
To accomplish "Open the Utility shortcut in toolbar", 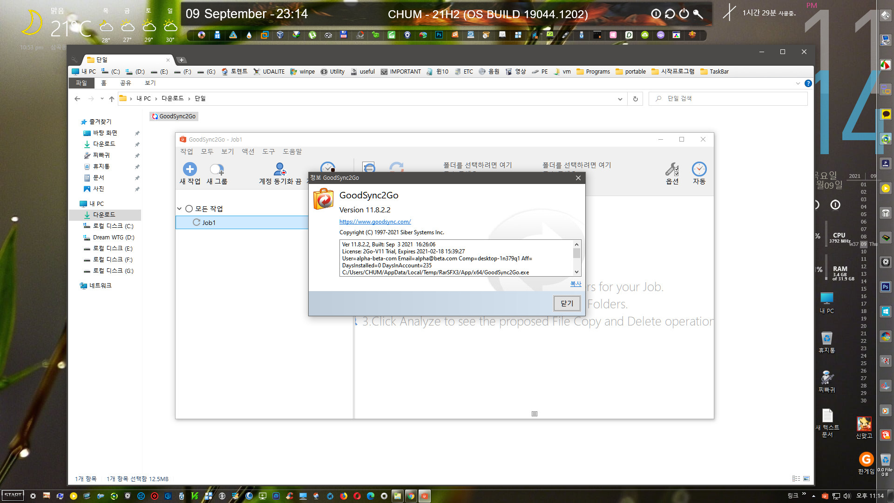I will 333,72.
